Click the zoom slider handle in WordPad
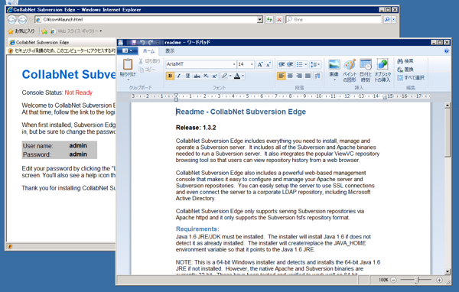 (416, 280)
